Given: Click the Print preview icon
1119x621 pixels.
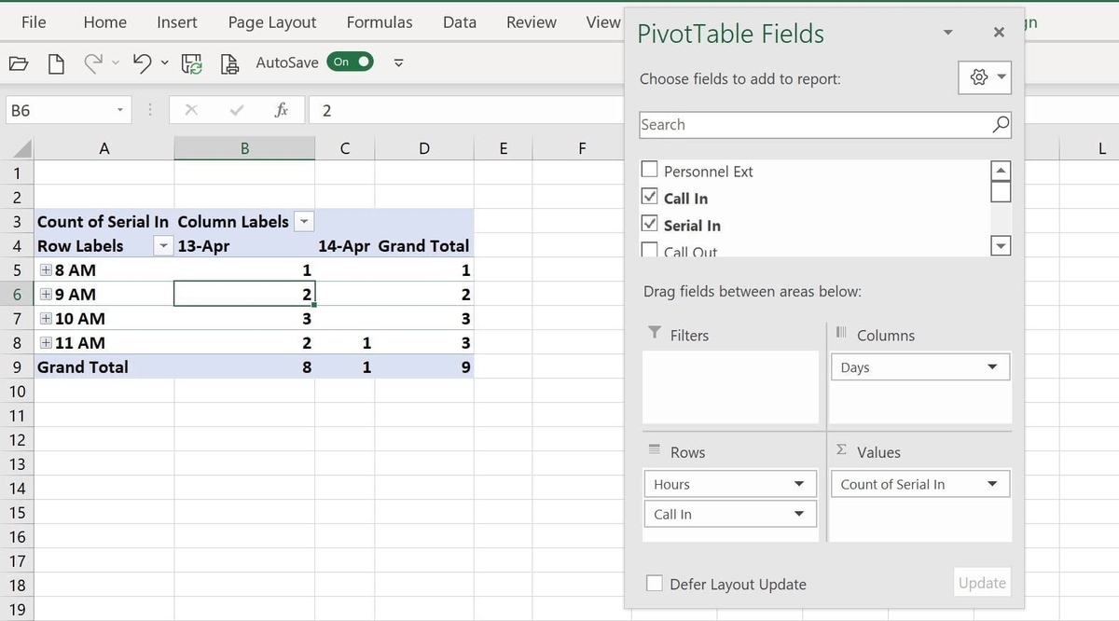Looking at the screenshot, I should [x=228, y=62].
